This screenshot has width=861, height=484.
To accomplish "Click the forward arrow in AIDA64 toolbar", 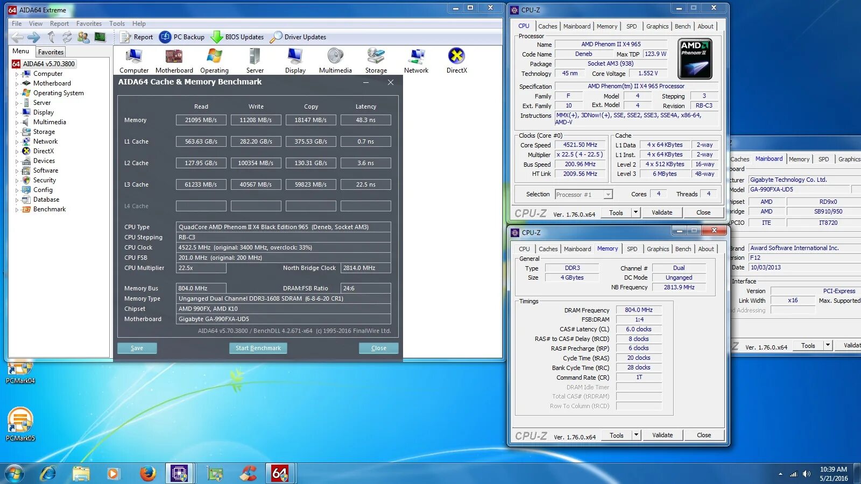I will tap(34, 37).
